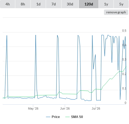Click the Jun '26 axis label
This screenshot has height=124, width=129.
65,108
